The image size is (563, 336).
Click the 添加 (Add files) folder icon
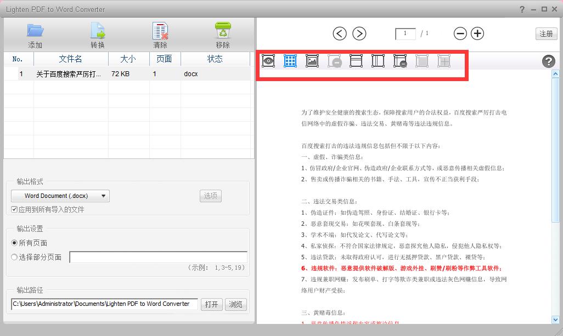point(35,31)
